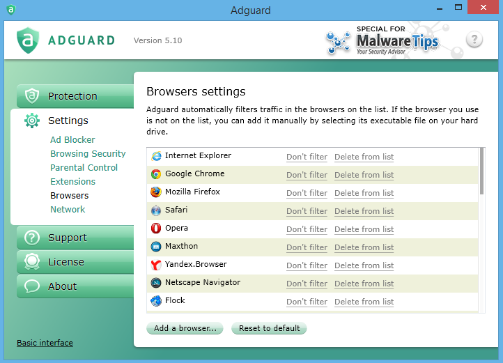Click the Google Chrome icon
The width and height of the screenshot is (503, 363).
[x=156, y=174]
